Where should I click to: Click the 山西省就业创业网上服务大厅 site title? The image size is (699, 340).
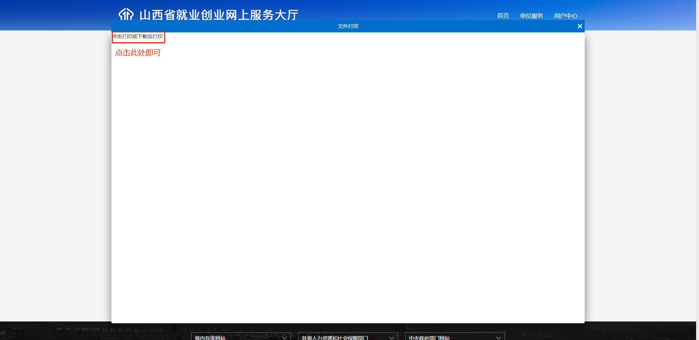pos(219,15)
